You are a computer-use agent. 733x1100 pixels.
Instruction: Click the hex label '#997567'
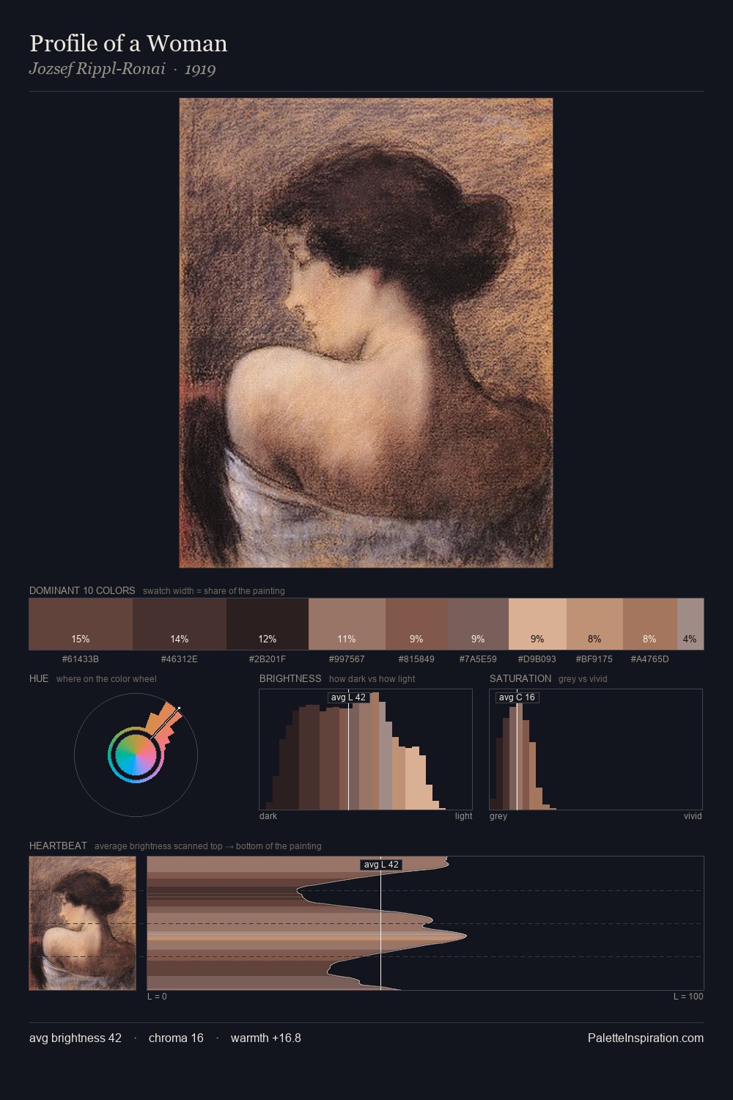[x=347, y=659]
